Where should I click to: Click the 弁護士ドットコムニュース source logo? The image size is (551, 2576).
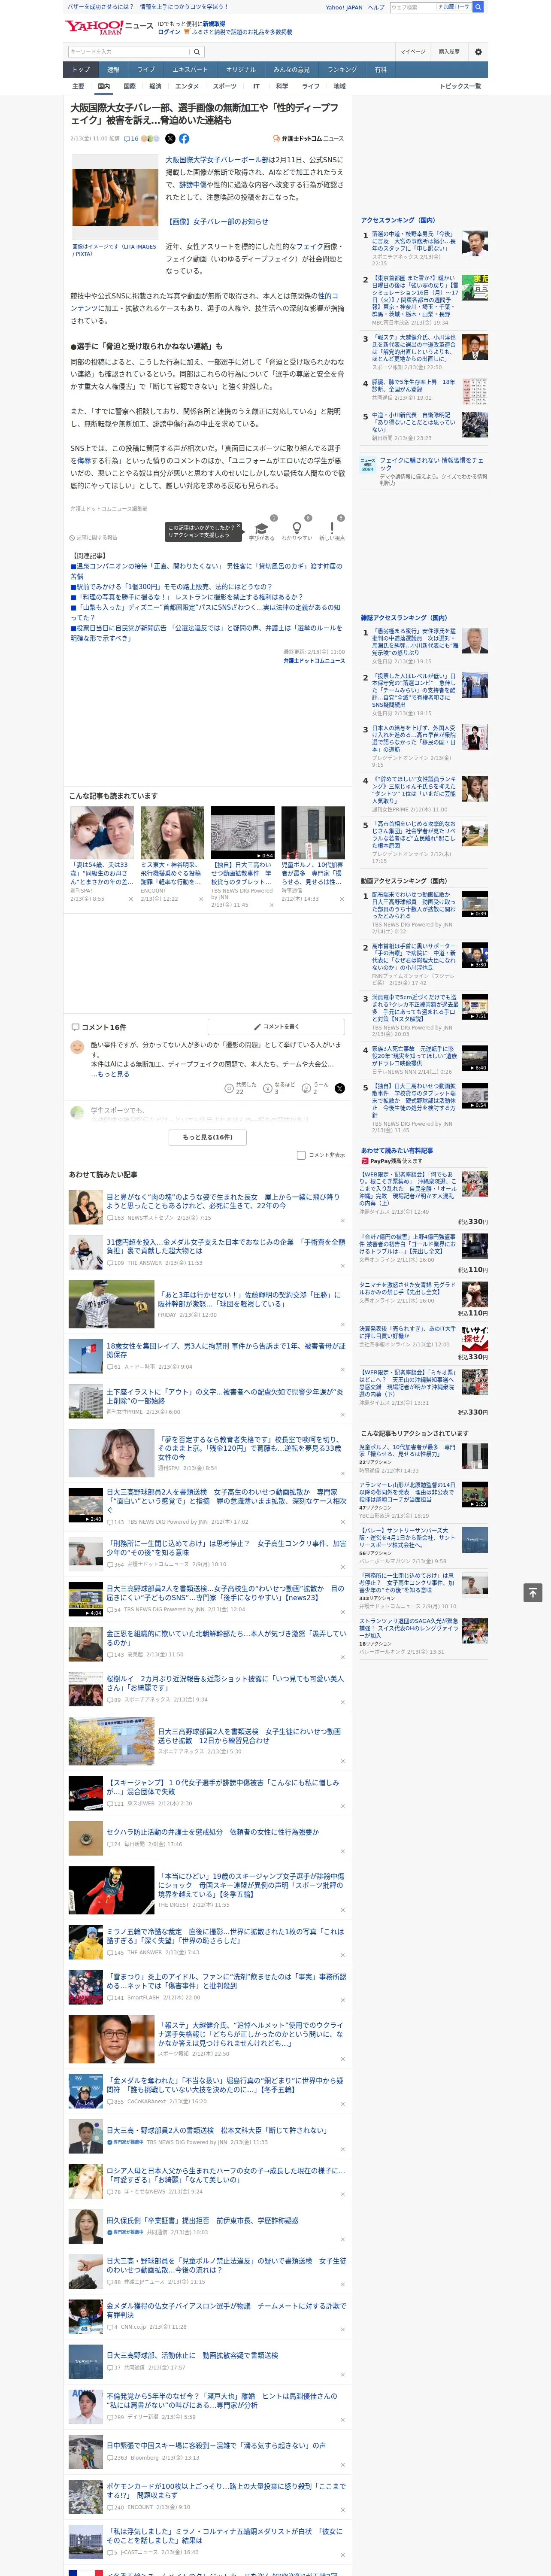click(308, 139)
